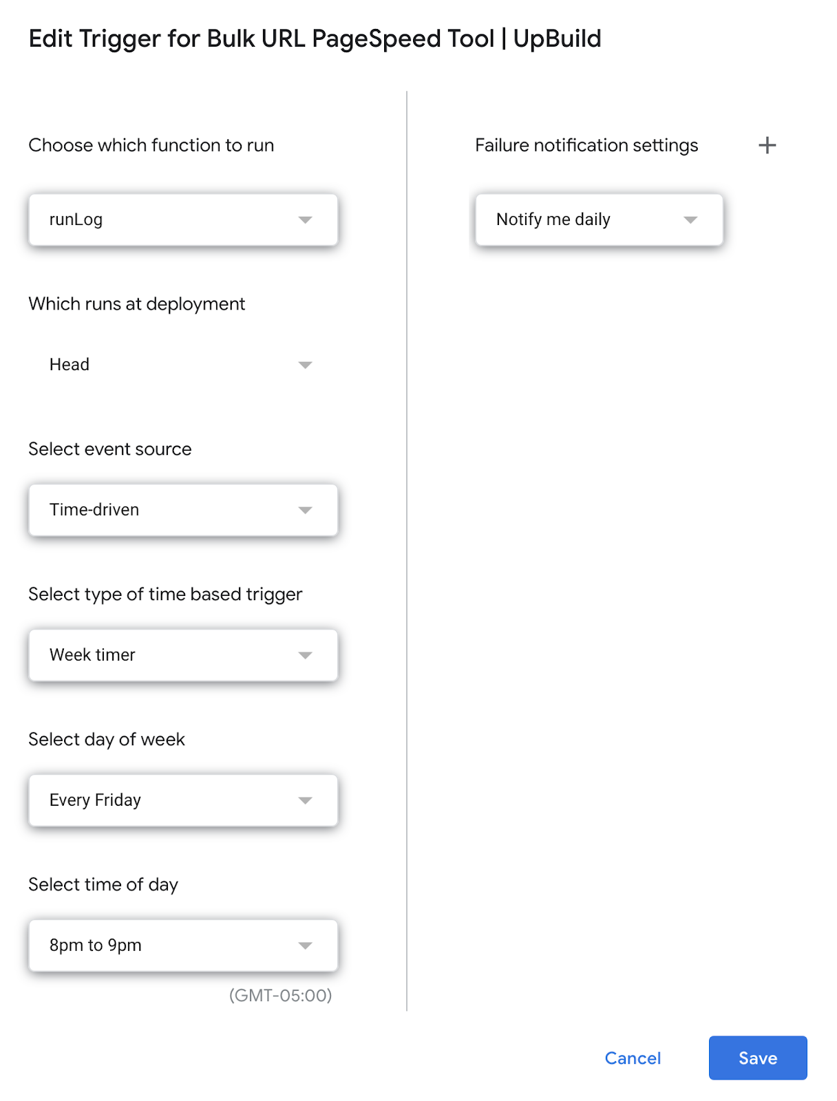Viewport: 837px width, 1101px height.
Task: Click the Edit Trigger dialog title
Action: [x=315, y=39]
